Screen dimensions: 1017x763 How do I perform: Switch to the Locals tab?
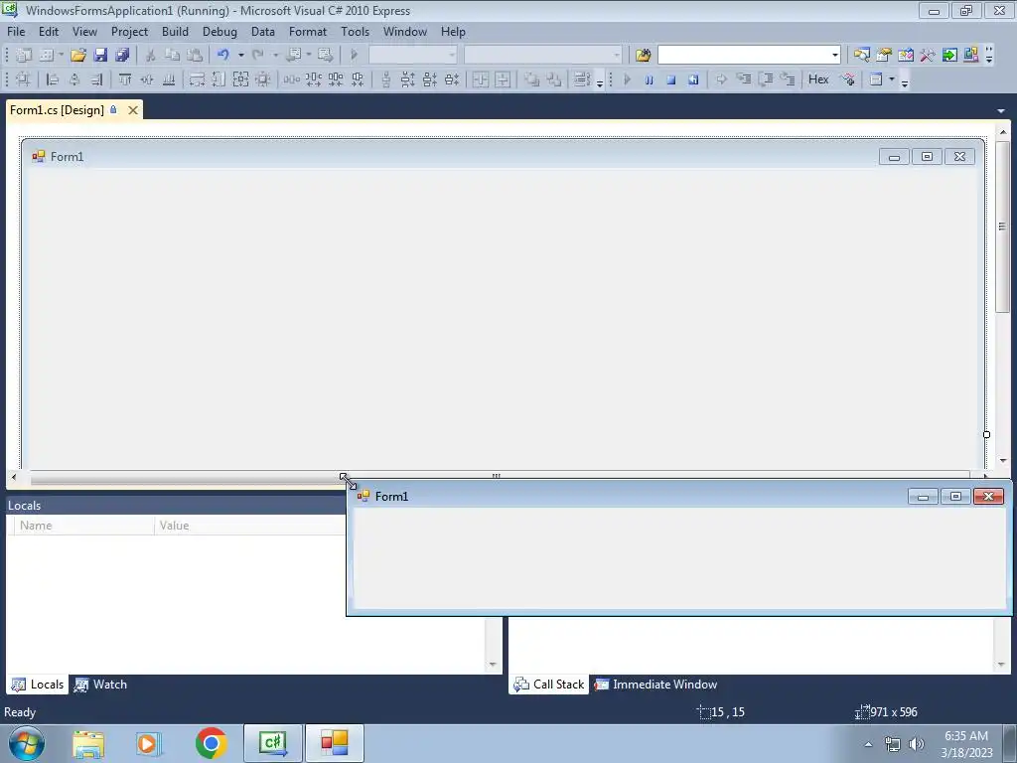(x=39, y=685)
